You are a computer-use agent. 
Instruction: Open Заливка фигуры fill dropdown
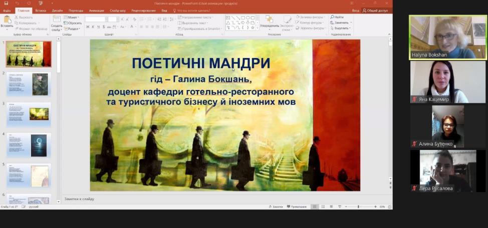310,17
